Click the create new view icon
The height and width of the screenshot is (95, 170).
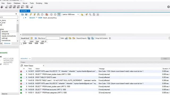tap(15, 7)
